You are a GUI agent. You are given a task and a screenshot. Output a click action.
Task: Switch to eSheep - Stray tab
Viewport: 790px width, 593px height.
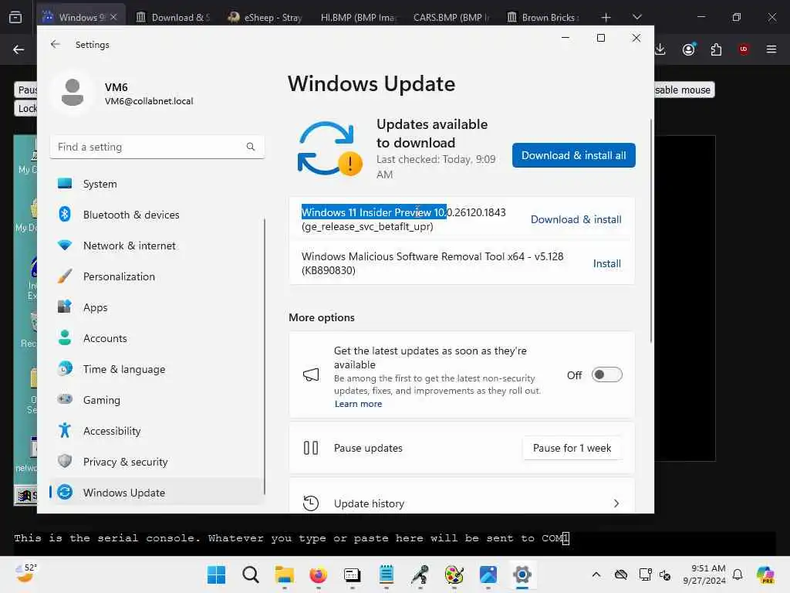coord(265,17)
